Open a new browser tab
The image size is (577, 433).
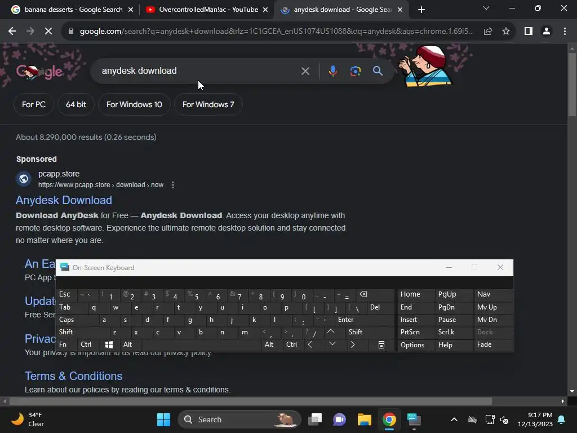point(421,10)
